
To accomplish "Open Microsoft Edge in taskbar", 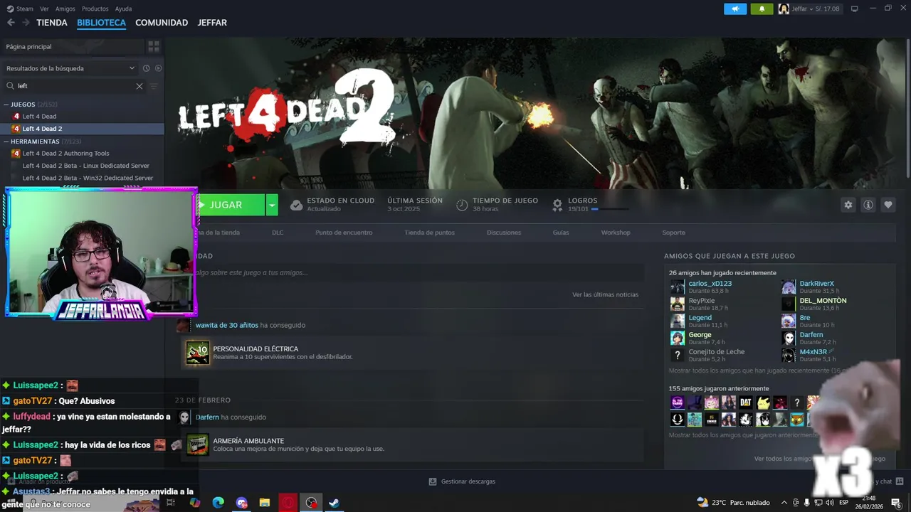I will pos(218,503).
